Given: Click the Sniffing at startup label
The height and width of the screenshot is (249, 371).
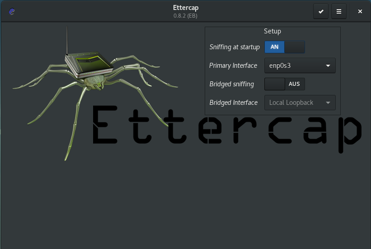Looking at the screenshot, I should click(235, 47).
